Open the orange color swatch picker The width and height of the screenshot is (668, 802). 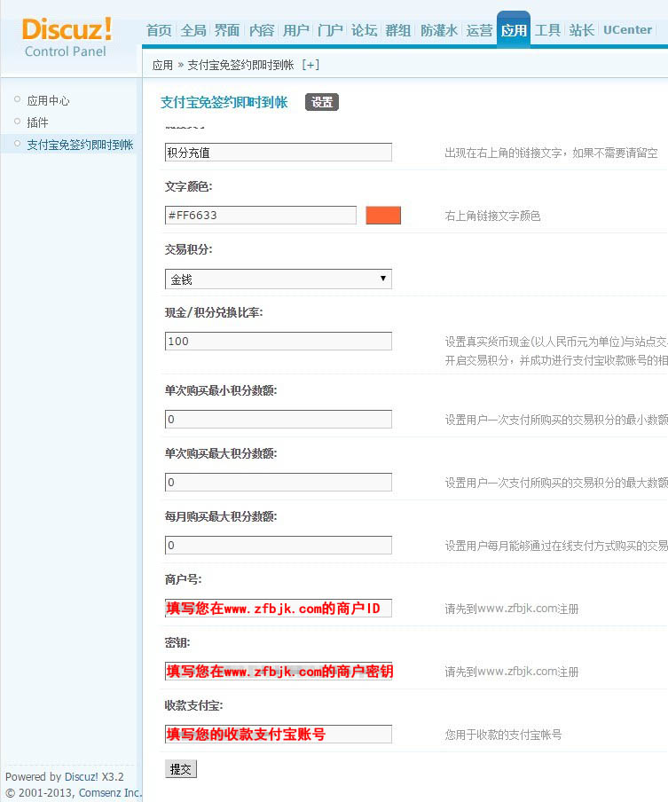383,216
